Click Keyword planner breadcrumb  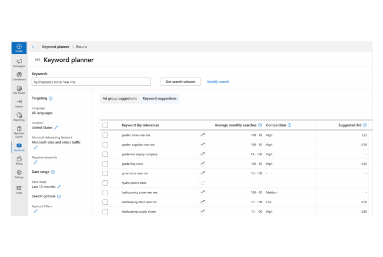56,47
